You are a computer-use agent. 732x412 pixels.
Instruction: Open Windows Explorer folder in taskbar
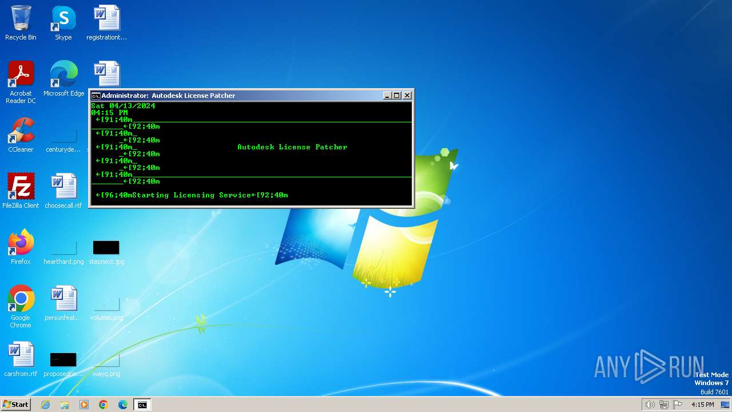(65, 405)
